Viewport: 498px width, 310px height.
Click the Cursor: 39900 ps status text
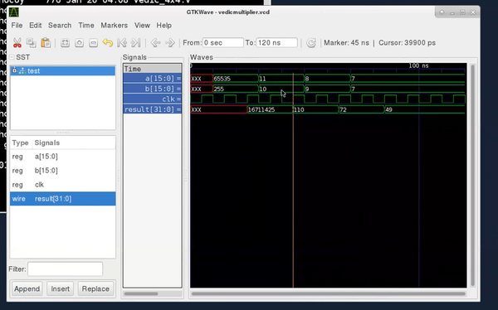[407, 43]
